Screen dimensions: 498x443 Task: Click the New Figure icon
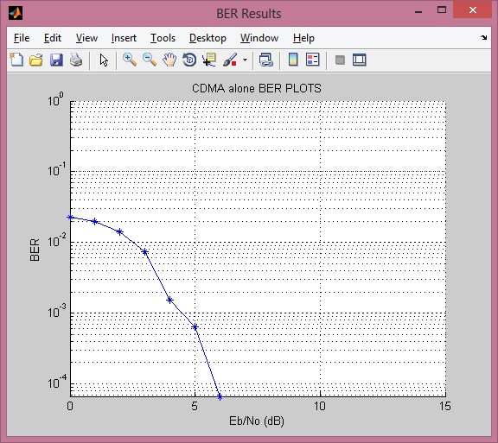[x=16, y=60]
